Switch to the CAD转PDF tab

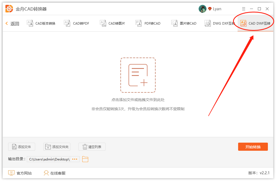coord(77,24)
